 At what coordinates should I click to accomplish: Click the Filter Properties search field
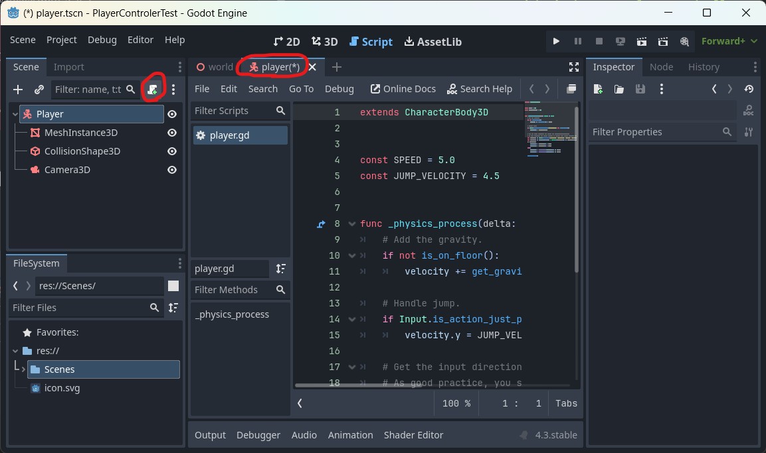coord(654,132)
